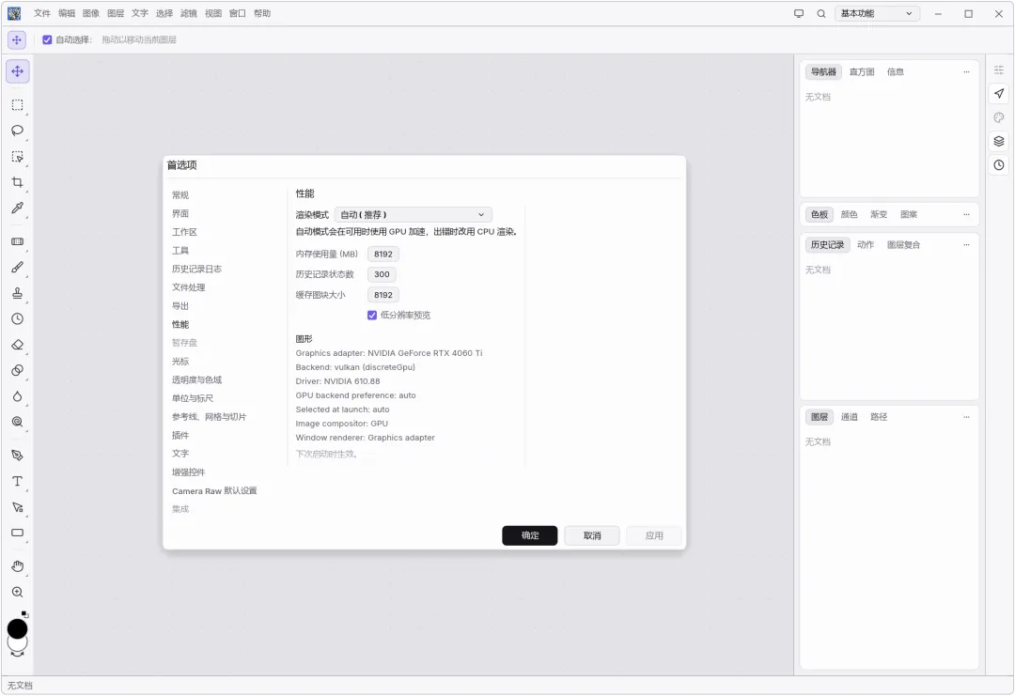The width and height of the screenshot is (1015, 696).
Task: Open the 基本功能 workspace dropdown
Action: [x=877, y=13]
